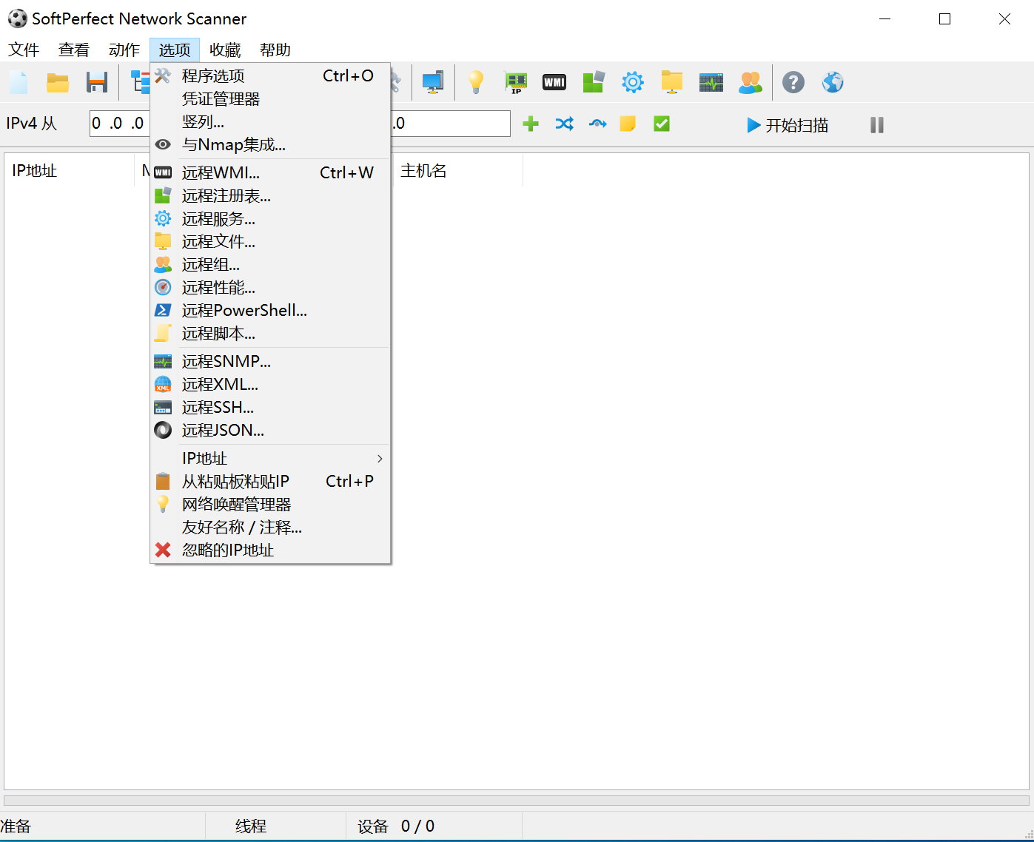
Task: Click the IPv4 从 start address field
Action: [119, 124]
